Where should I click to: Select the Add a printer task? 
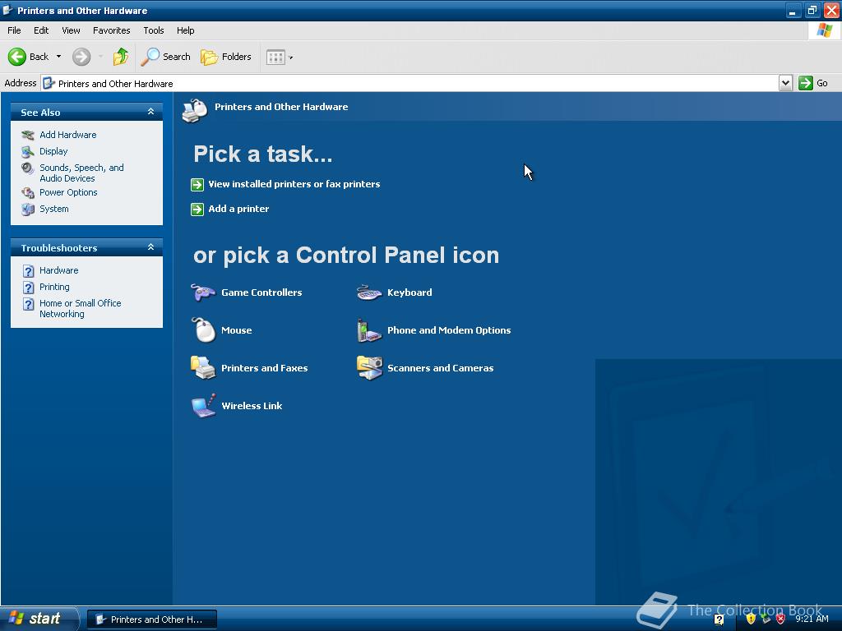[238, 209]
